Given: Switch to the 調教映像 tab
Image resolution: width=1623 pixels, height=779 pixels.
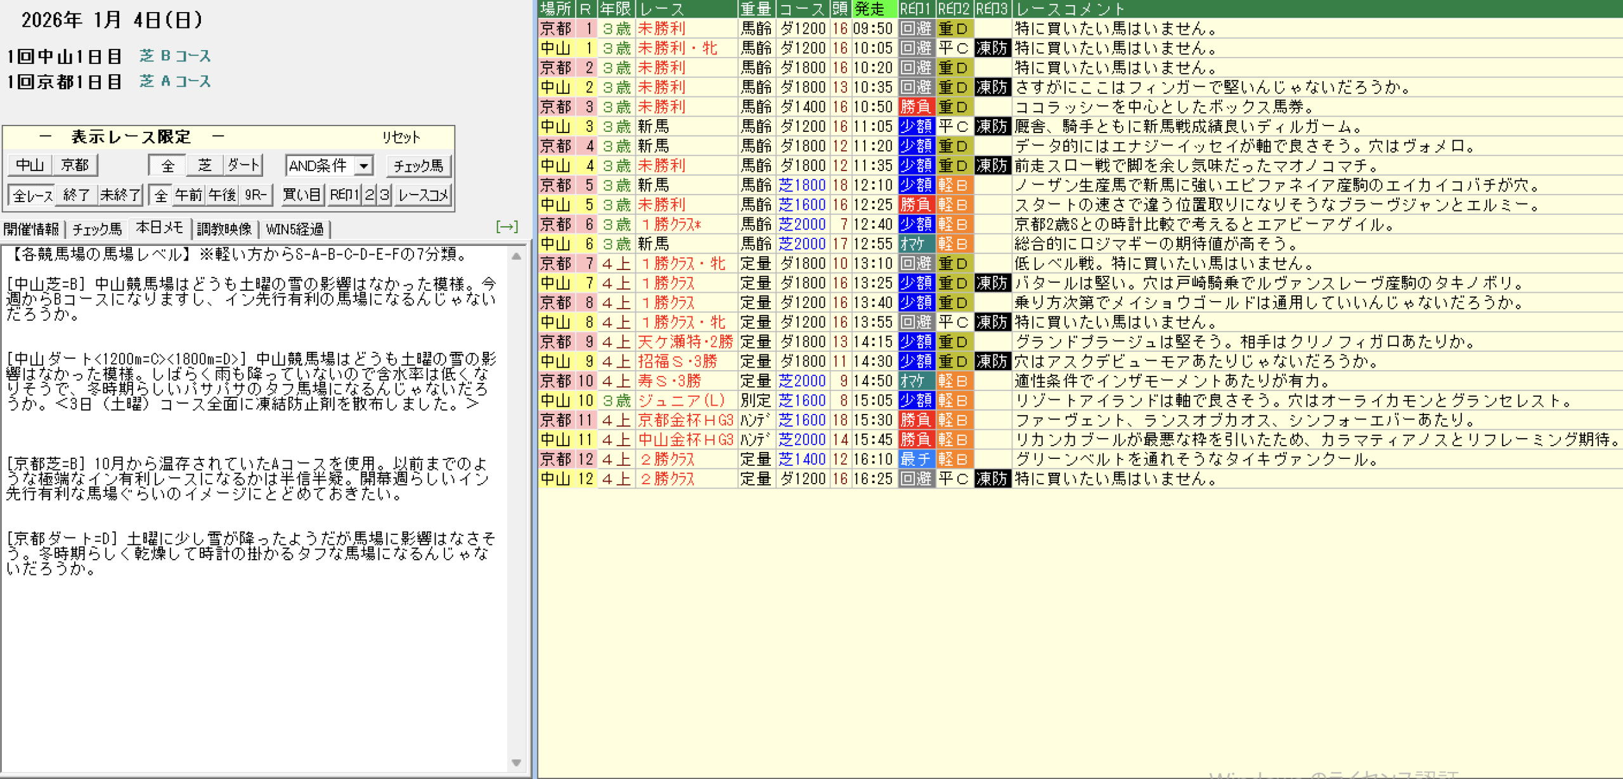Looking at the screenshot, I should (x=224, y=229).
